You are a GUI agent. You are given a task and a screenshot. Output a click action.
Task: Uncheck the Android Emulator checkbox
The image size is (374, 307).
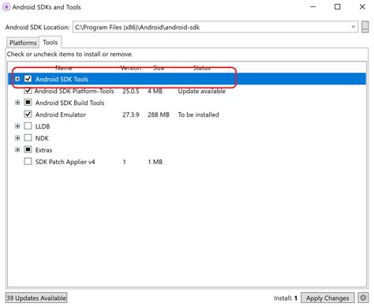tap(28, 114)
